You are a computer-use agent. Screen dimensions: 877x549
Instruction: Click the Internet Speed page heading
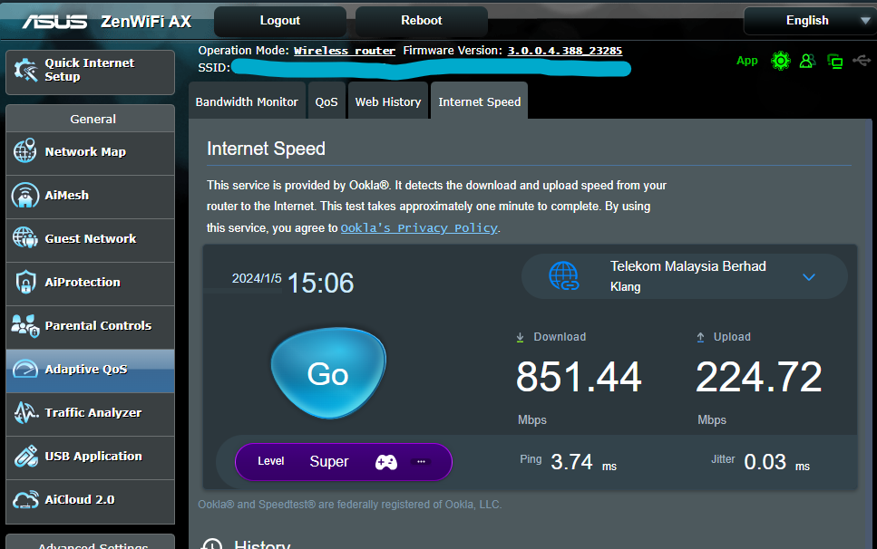pos(266,149)
